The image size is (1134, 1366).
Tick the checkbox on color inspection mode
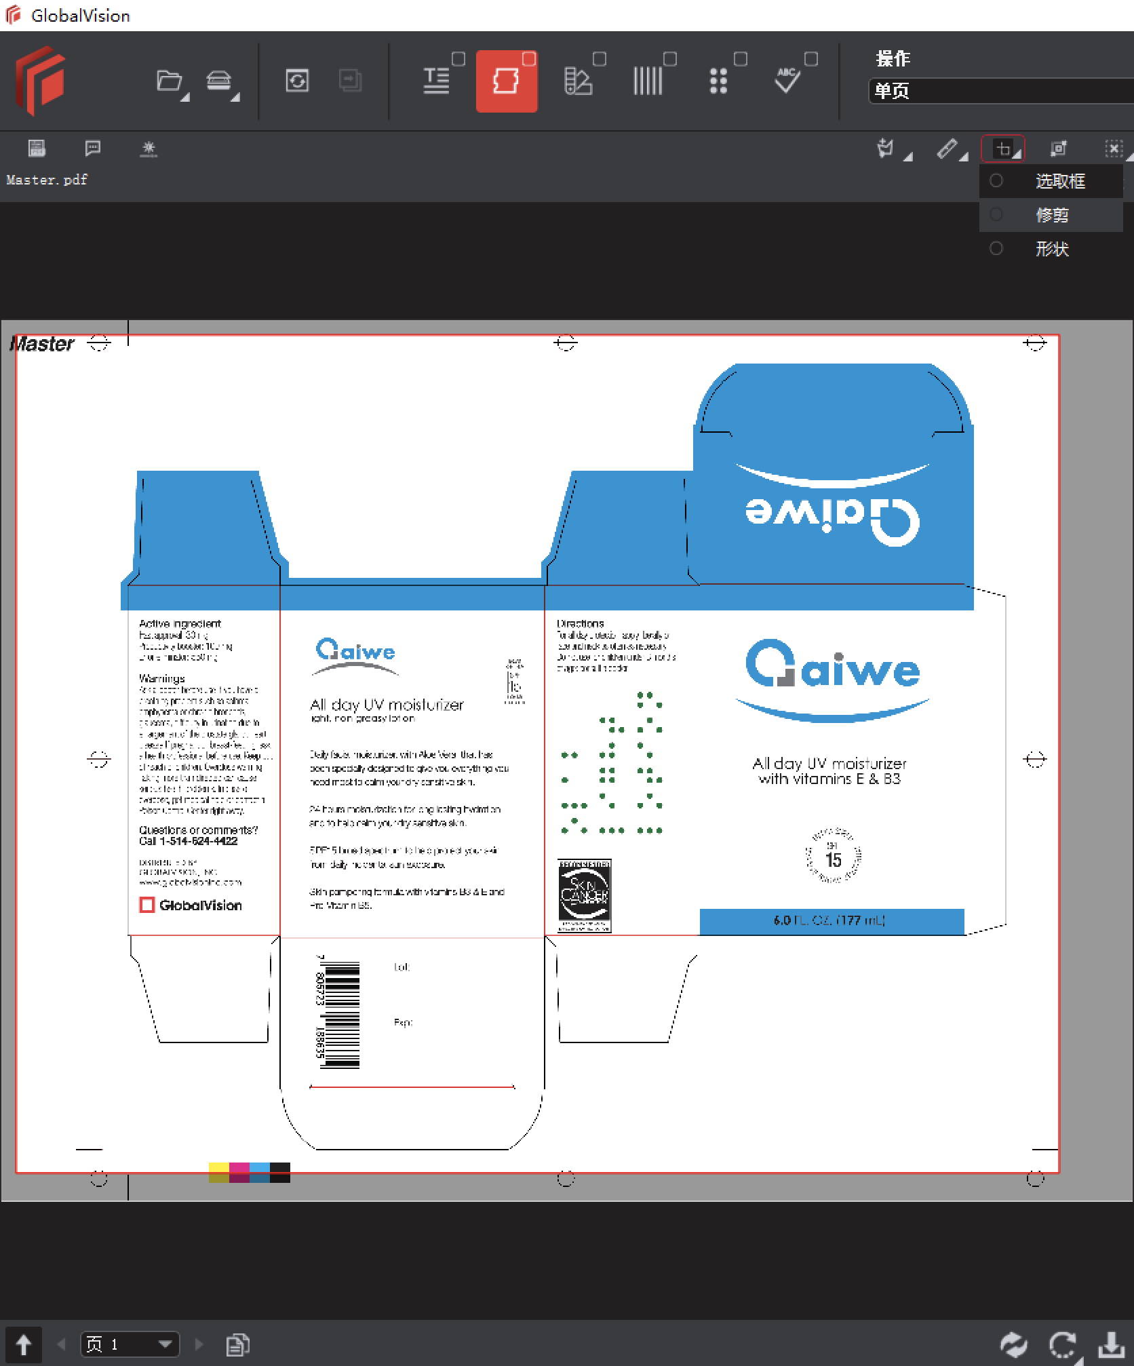pos(600,59)
